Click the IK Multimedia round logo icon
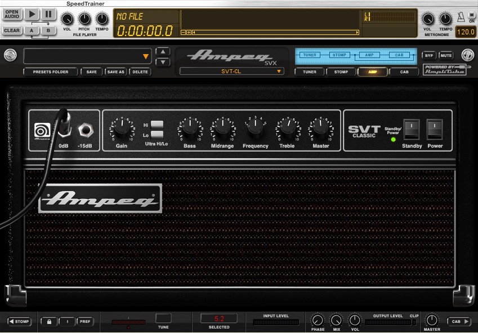Screen dimensions: 478x333 (x=468, y=55)
